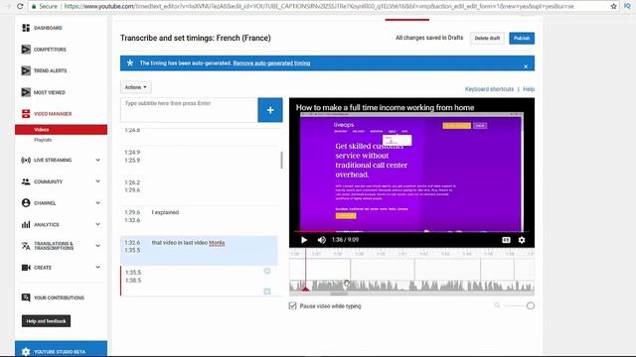Reload the page in the browser

20,6
